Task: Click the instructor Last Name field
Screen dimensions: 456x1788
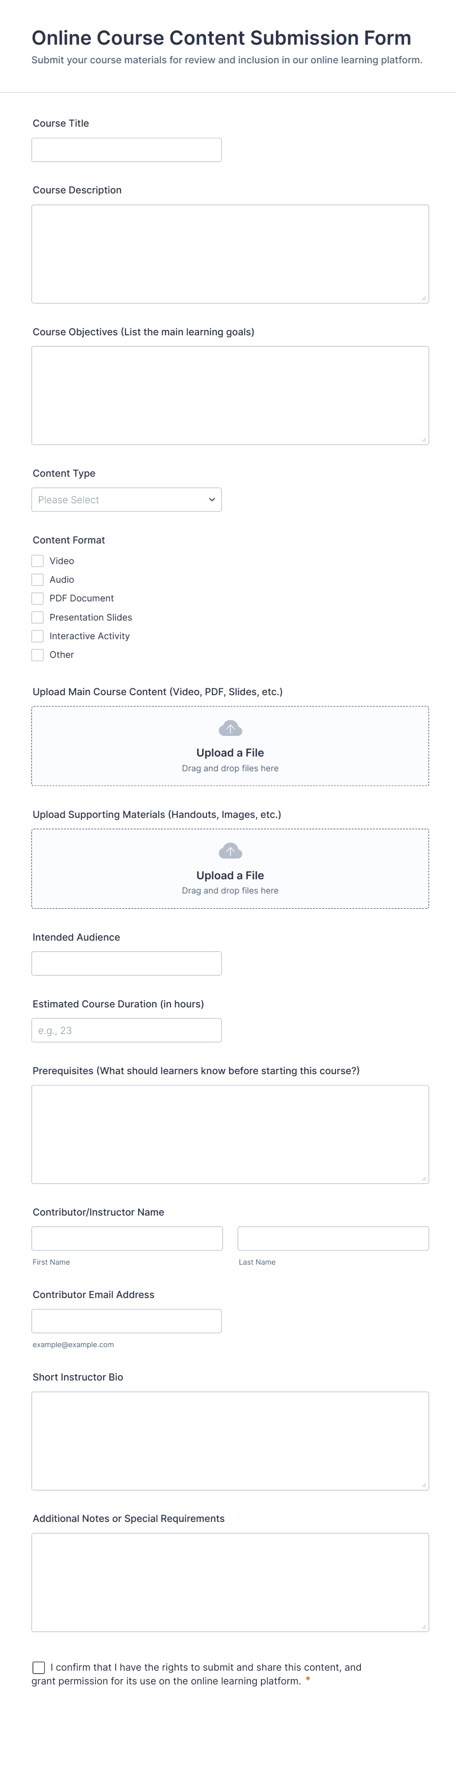Action: pyautogui.click(x=332, y=1238)
